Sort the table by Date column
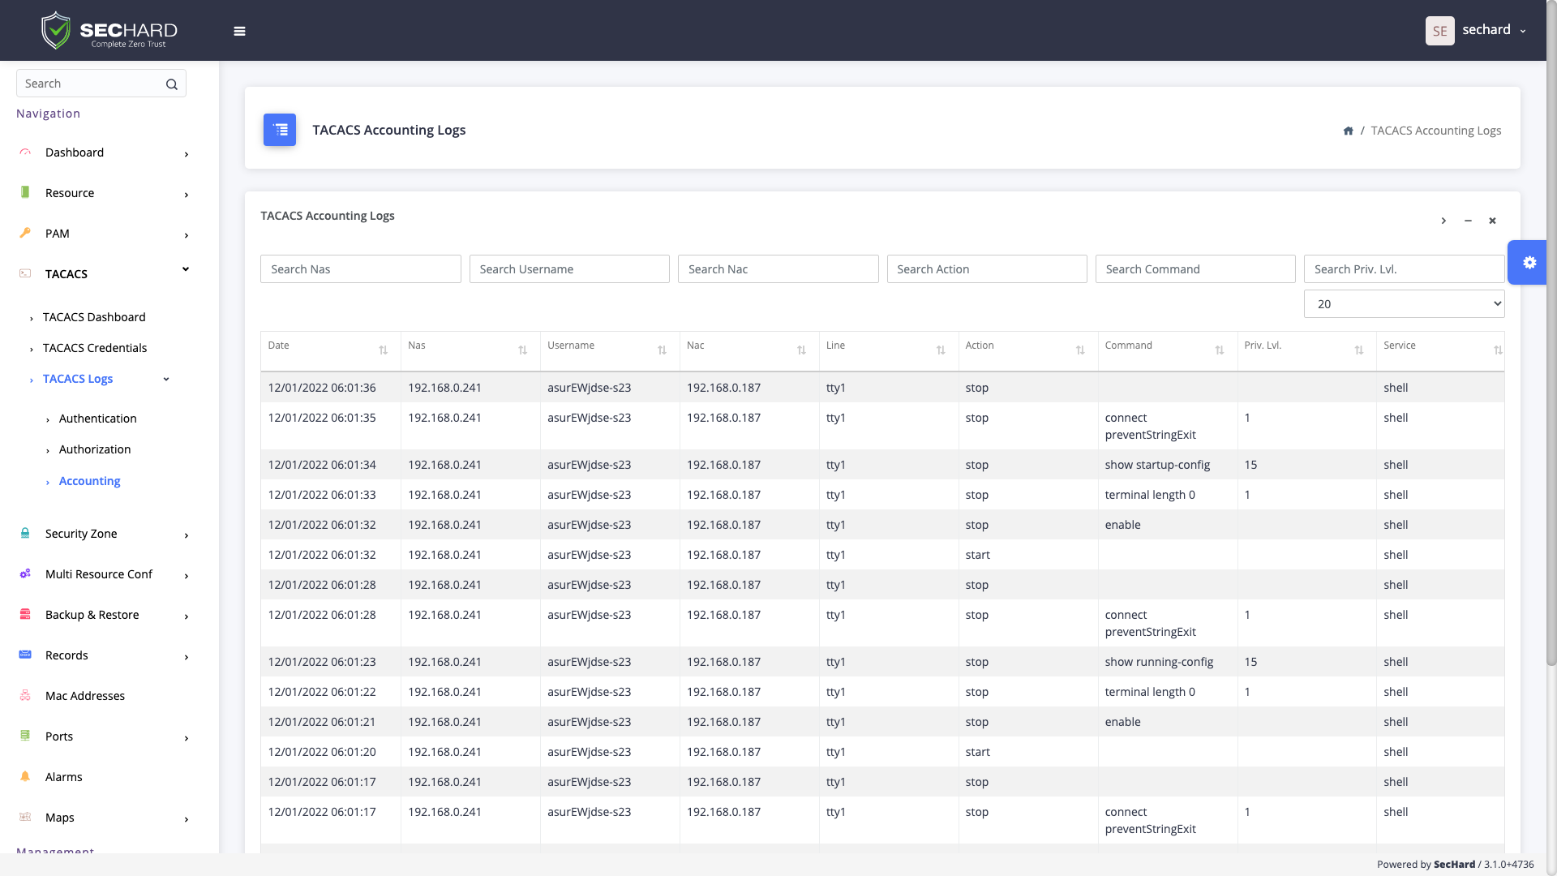 pyautogui.click(x=383, y=350)
